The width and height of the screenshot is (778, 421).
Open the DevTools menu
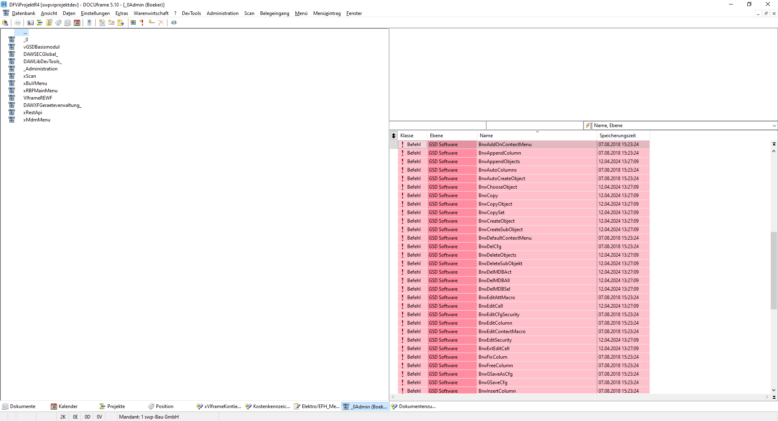[191, 13]
